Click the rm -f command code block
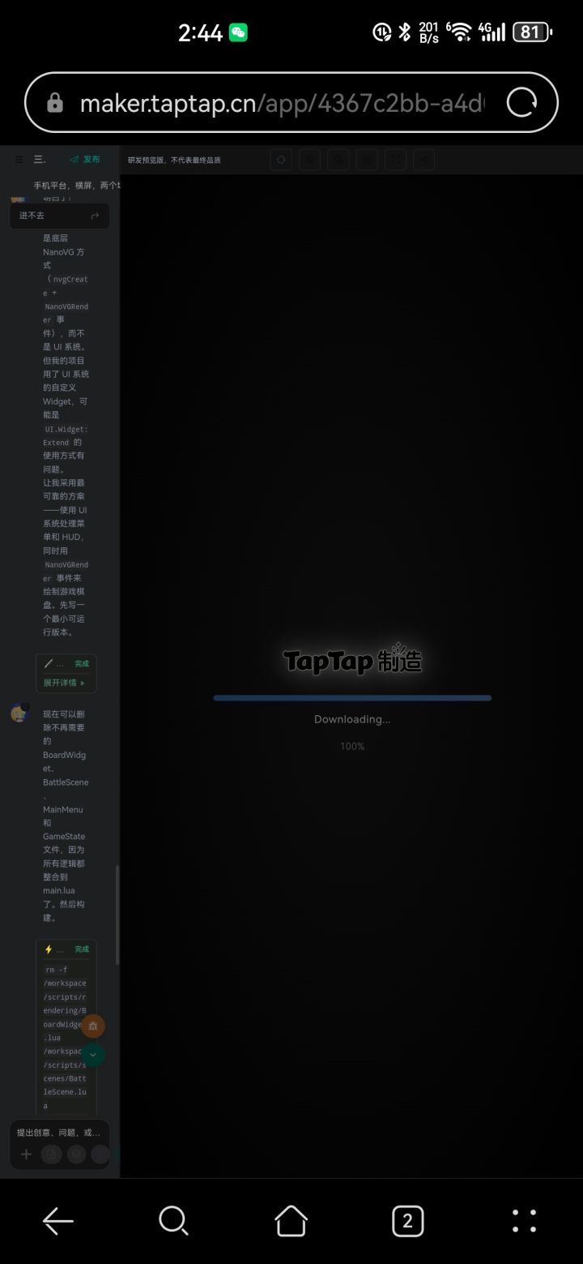 click(66, 1038)
